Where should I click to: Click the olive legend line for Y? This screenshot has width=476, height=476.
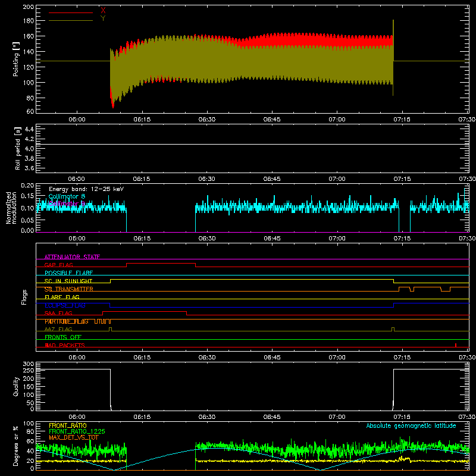(x=71, y=21)
